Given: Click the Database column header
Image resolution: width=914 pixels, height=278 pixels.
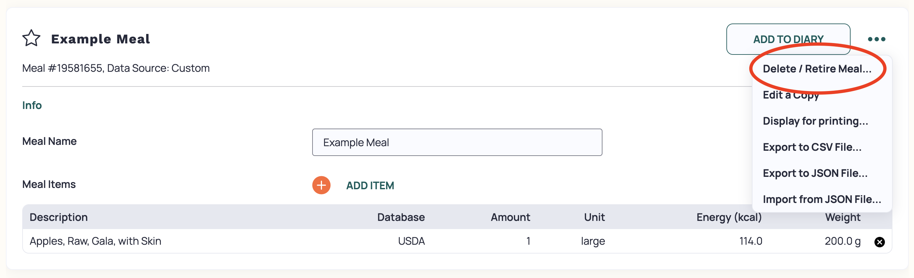Looking at the screenshot, I should tap(400, 217).
